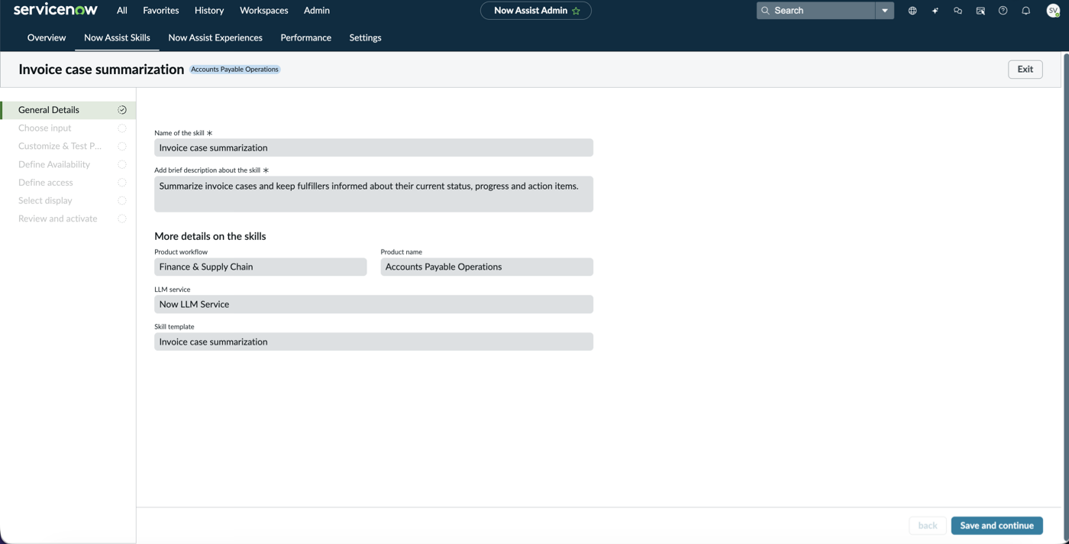Screen dimensions: 1069x544
Task: Click the Accounts Payable Operations tag
Action: point(234,70)
